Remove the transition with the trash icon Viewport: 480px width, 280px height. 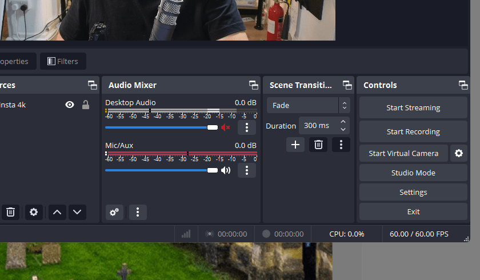pos(318,145)
